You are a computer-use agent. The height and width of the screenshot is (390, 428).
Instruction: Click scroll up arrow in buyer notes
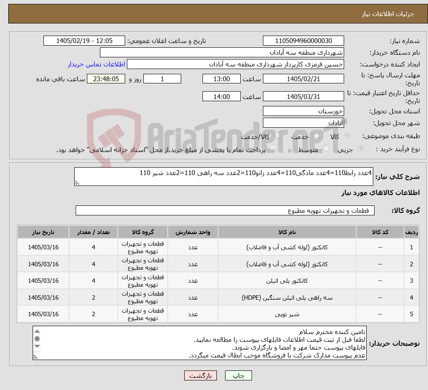click(37, 331)
